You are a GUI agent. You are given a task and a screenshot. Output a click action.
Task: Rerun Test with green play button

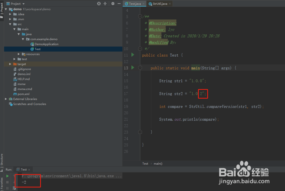7,176
